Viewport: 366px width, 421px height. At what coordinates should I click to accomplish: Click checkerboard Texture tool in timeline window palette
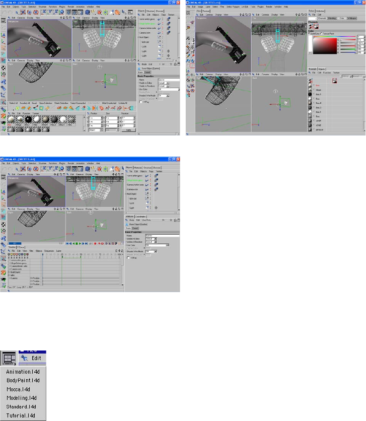(x=3, y=225)
